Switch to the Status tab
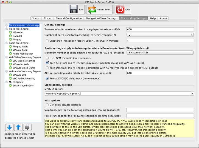The width and height of the screenshot is (199, 148). pyautogui.click(x=36, y=18)
